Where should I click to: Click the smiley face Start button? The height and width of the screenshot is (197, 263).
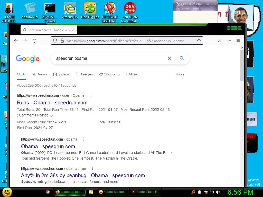[x=7, y=192]
